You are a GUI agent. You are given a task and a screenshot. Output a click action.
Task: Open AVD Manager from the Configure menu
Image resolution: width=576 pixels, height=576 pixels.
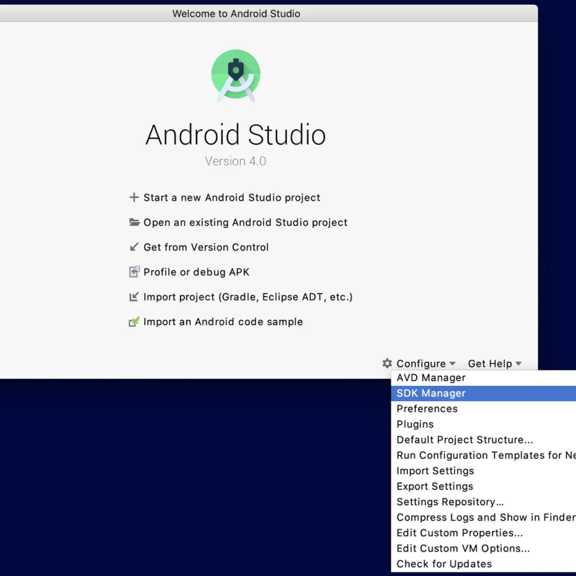483,378
